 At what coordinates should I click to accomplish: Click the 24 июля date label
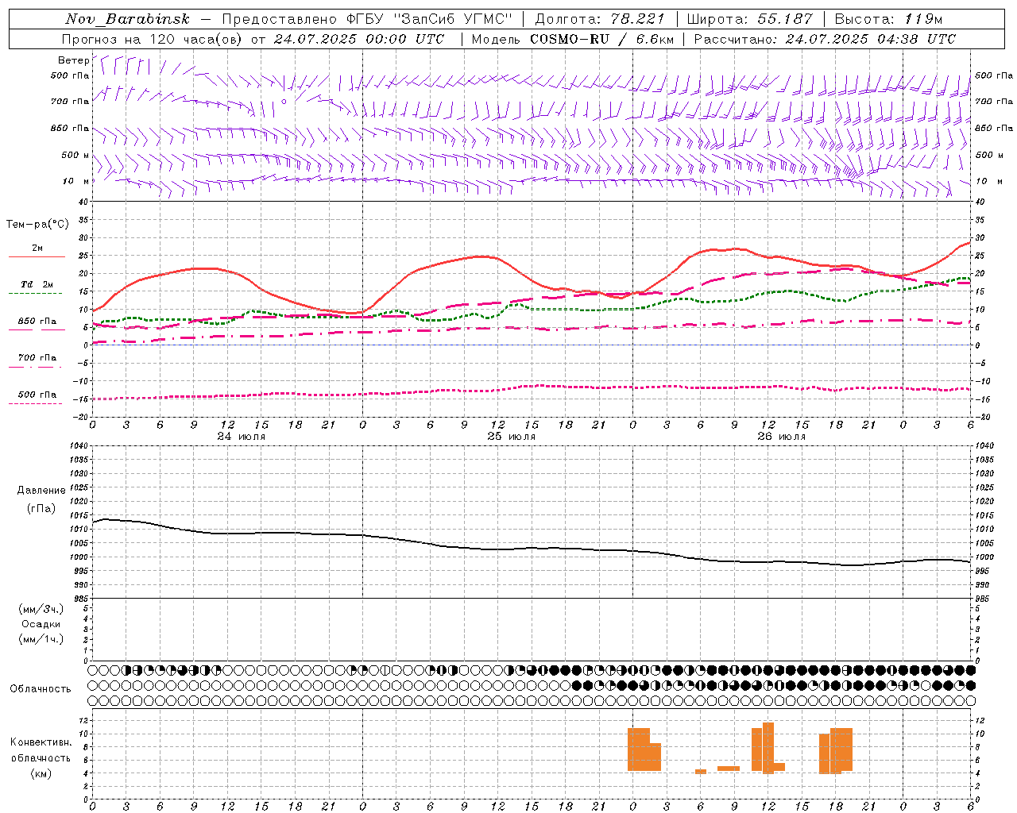[241, 437]
